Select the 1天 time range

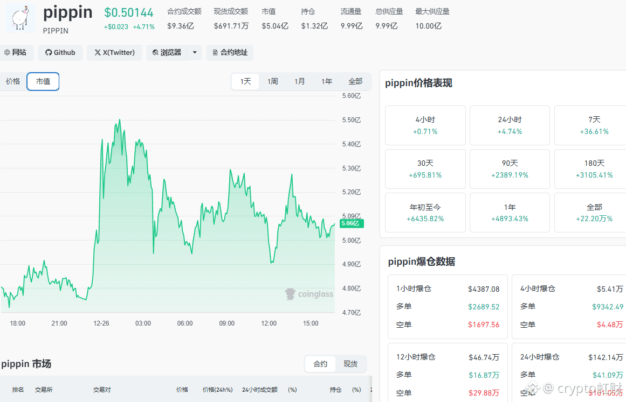(245, 81)
